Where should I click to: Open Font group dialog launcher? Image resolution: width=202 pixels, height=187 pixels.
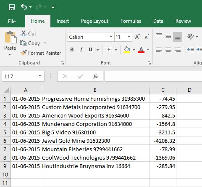tap(149, 63)
